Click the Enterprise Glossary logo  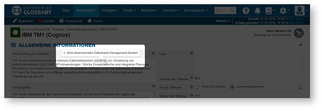(32, 10)
